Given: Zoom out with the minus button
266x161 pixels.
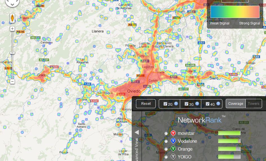Looking at the screenshot, I should coord(12,81).
